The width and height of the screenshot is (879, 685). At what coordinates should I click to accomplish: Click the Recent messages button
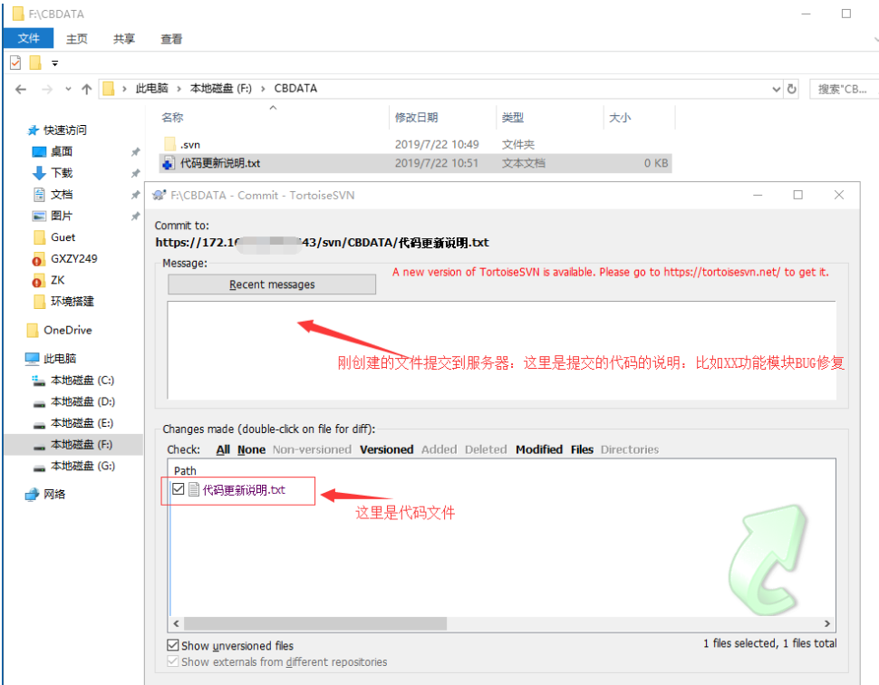(x=272, y=285)
